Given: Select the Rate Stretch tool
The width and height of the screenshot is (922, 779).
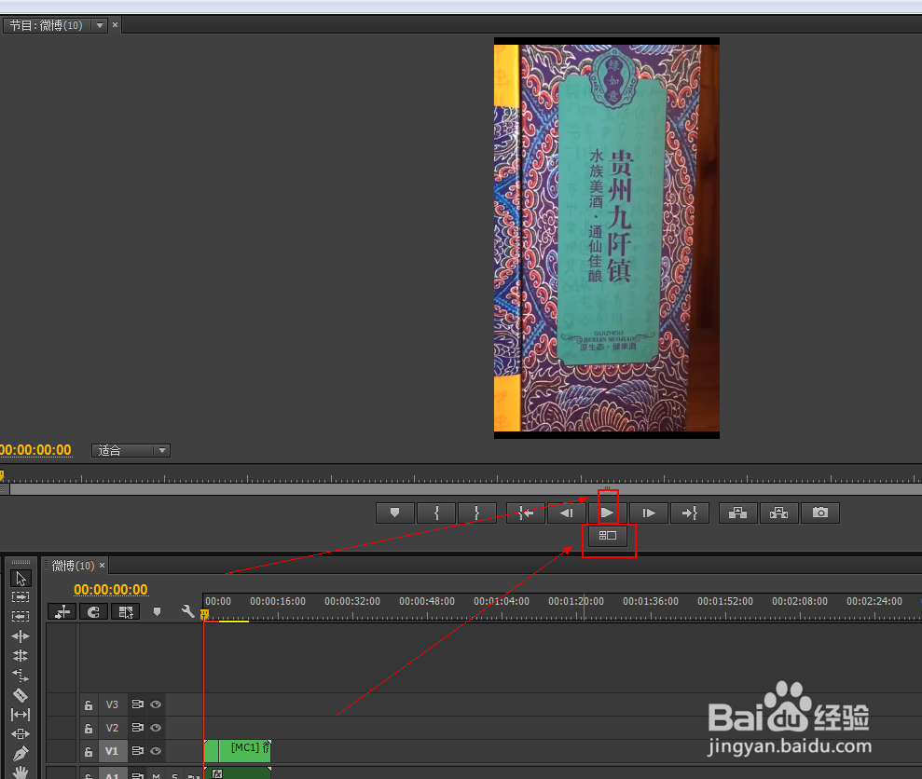Looking at the screenshot, I should click(21, 675).
